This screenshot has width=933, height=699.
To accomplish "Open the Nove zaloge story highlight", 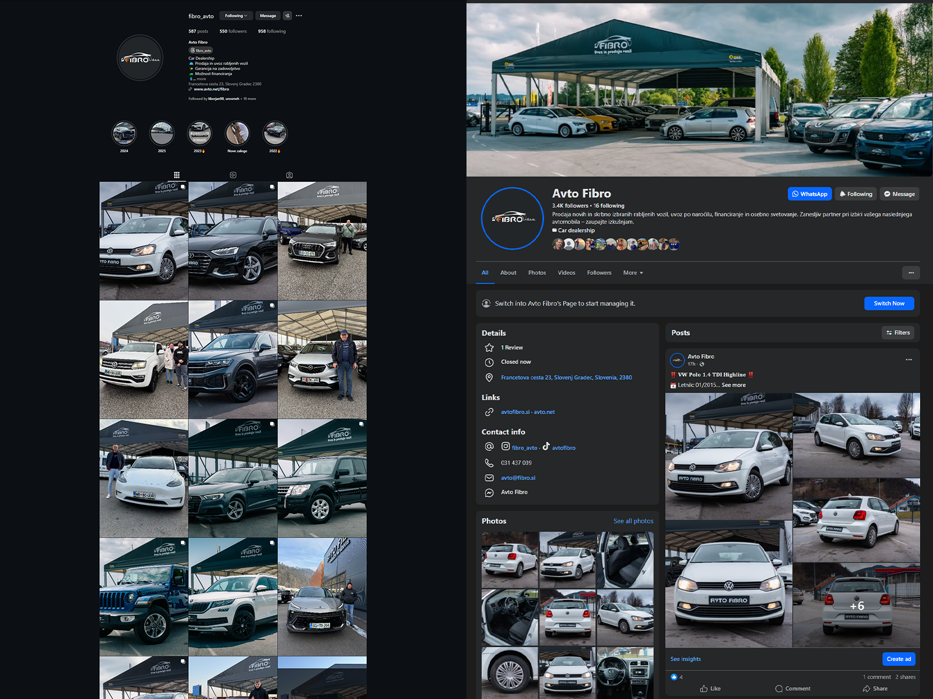I will click(x=237, y=135).
